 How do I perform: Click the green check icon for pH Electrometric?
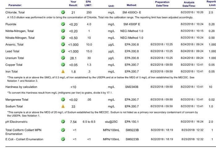(x=63, y=121)
